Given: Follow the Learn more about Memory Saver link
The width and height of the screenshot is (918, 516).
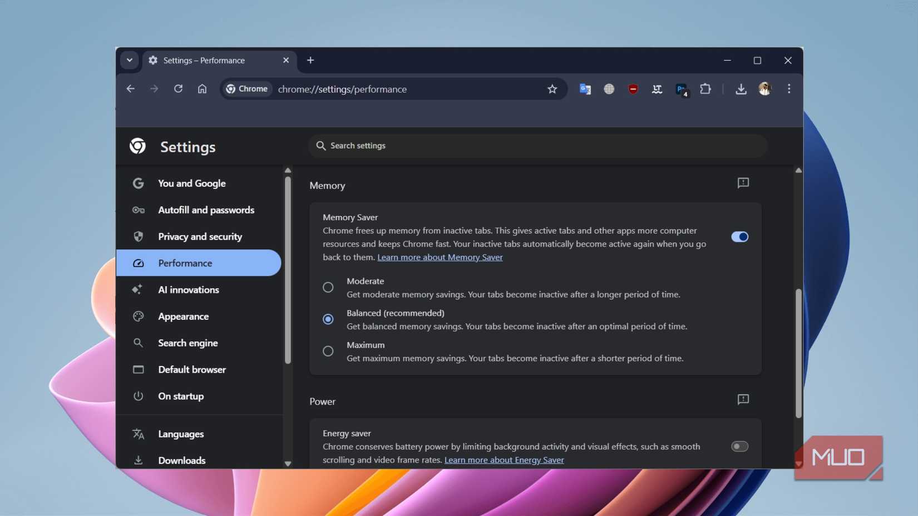Looking at the screenshot, I should pos(440,257).
